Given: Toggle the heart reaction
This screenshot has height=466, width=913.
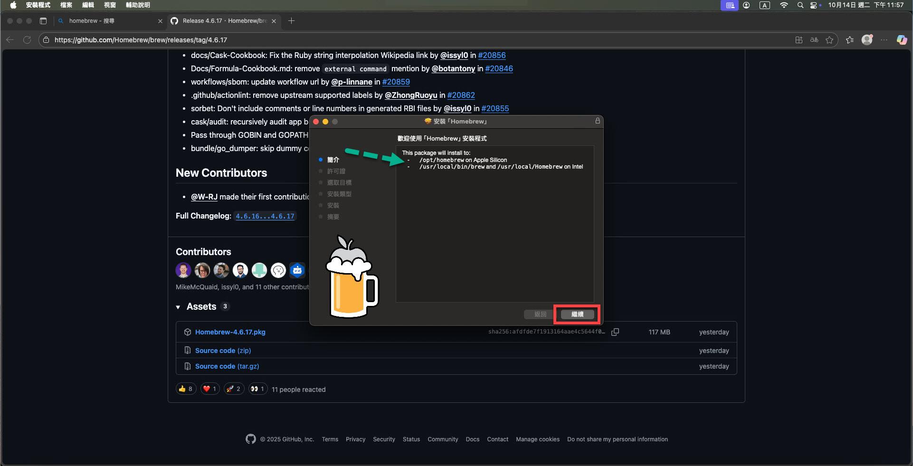Looking at the screenshot, I should (x=209, y=389).
